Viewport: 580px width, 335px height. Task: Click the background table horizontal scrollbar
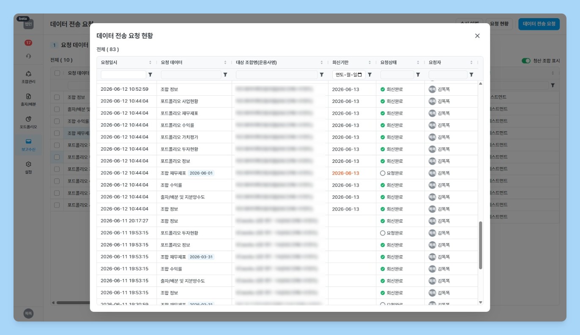[73, 303]
